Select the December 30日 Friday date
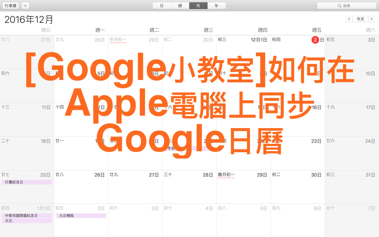 pos(316,174)
